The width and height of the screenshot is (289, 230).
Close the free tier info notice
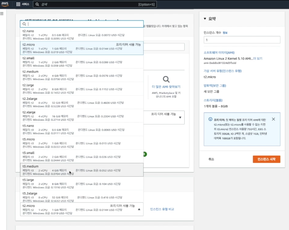pos(273,119)
